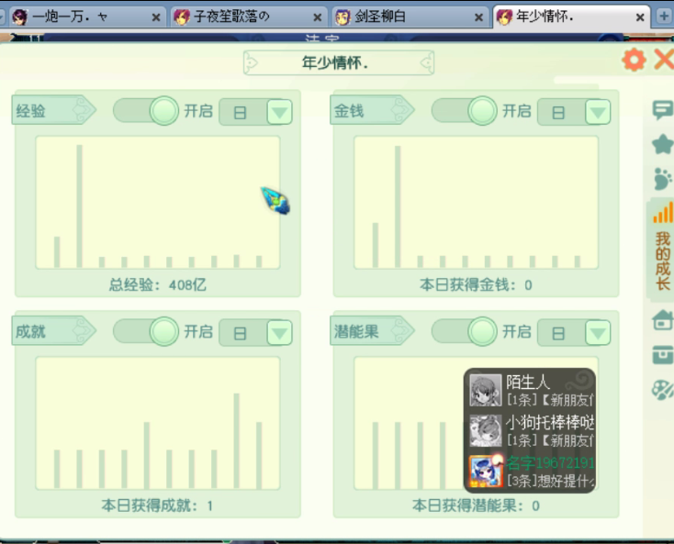Switch to the 剑圣柳白 tab
This screenshot has height=544, width=674.
[x=410, y=17]
